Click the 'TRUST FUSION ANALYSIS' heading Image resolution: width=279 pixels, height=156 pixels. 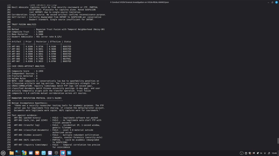click(24, 24)
